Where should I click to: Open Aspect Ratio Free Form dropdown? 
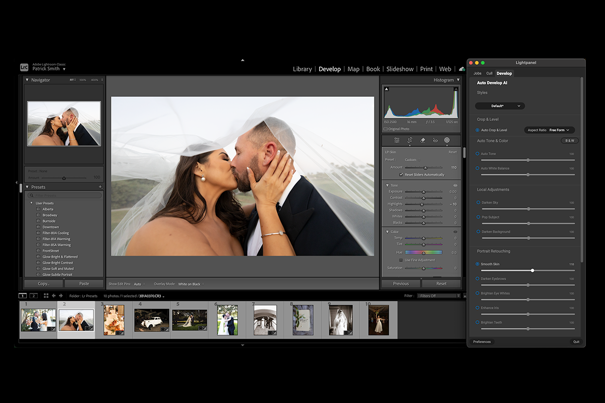[x=550, y=130]
